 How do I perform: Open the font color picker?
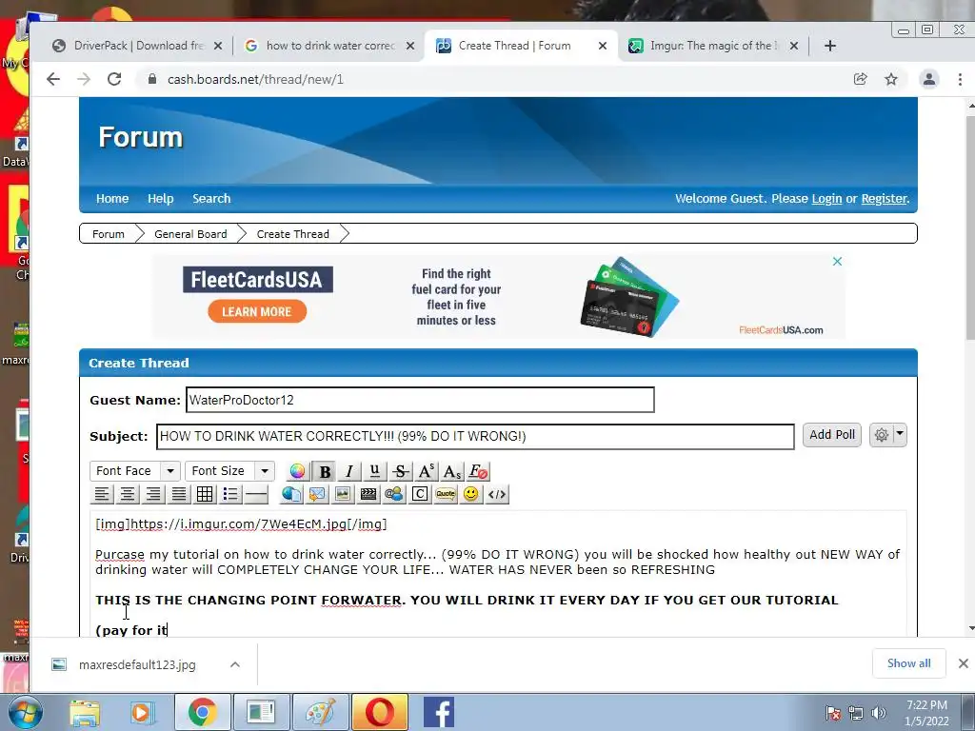point(297,471)
